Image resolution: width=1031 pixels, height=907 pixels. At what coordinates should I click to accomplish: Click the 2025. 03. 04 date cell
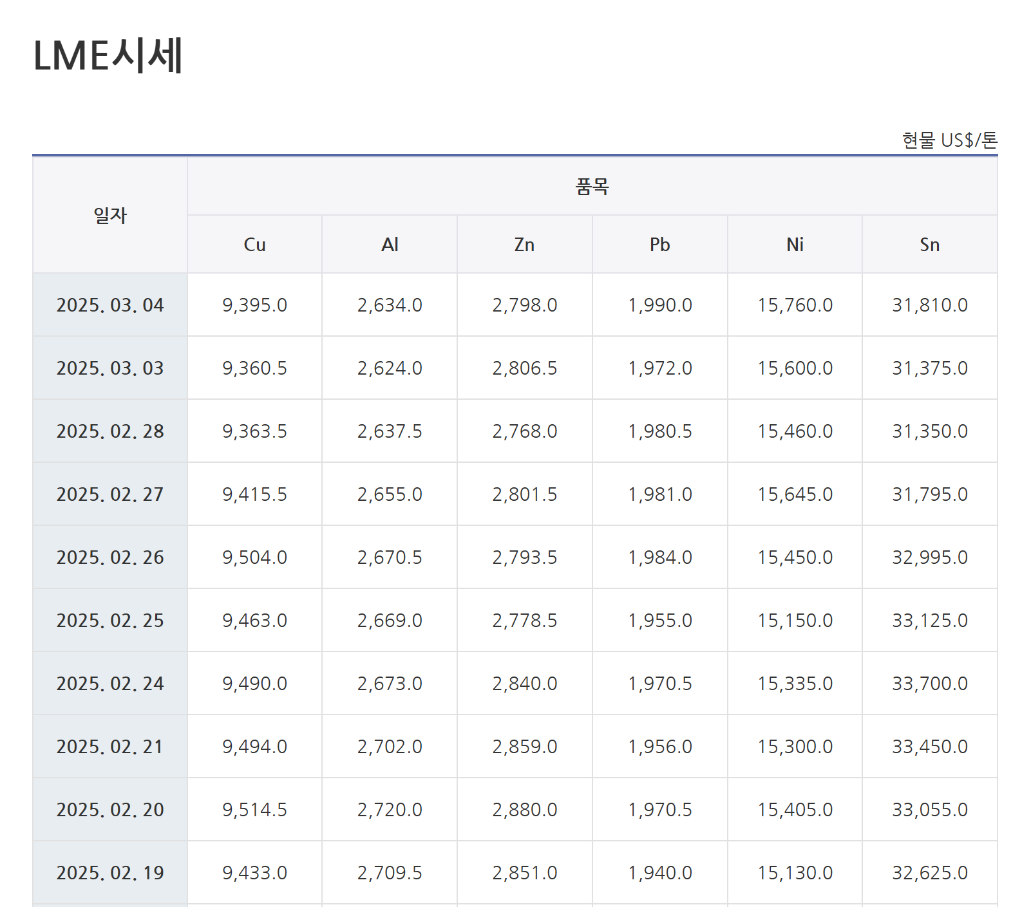[x=110, y=305]
